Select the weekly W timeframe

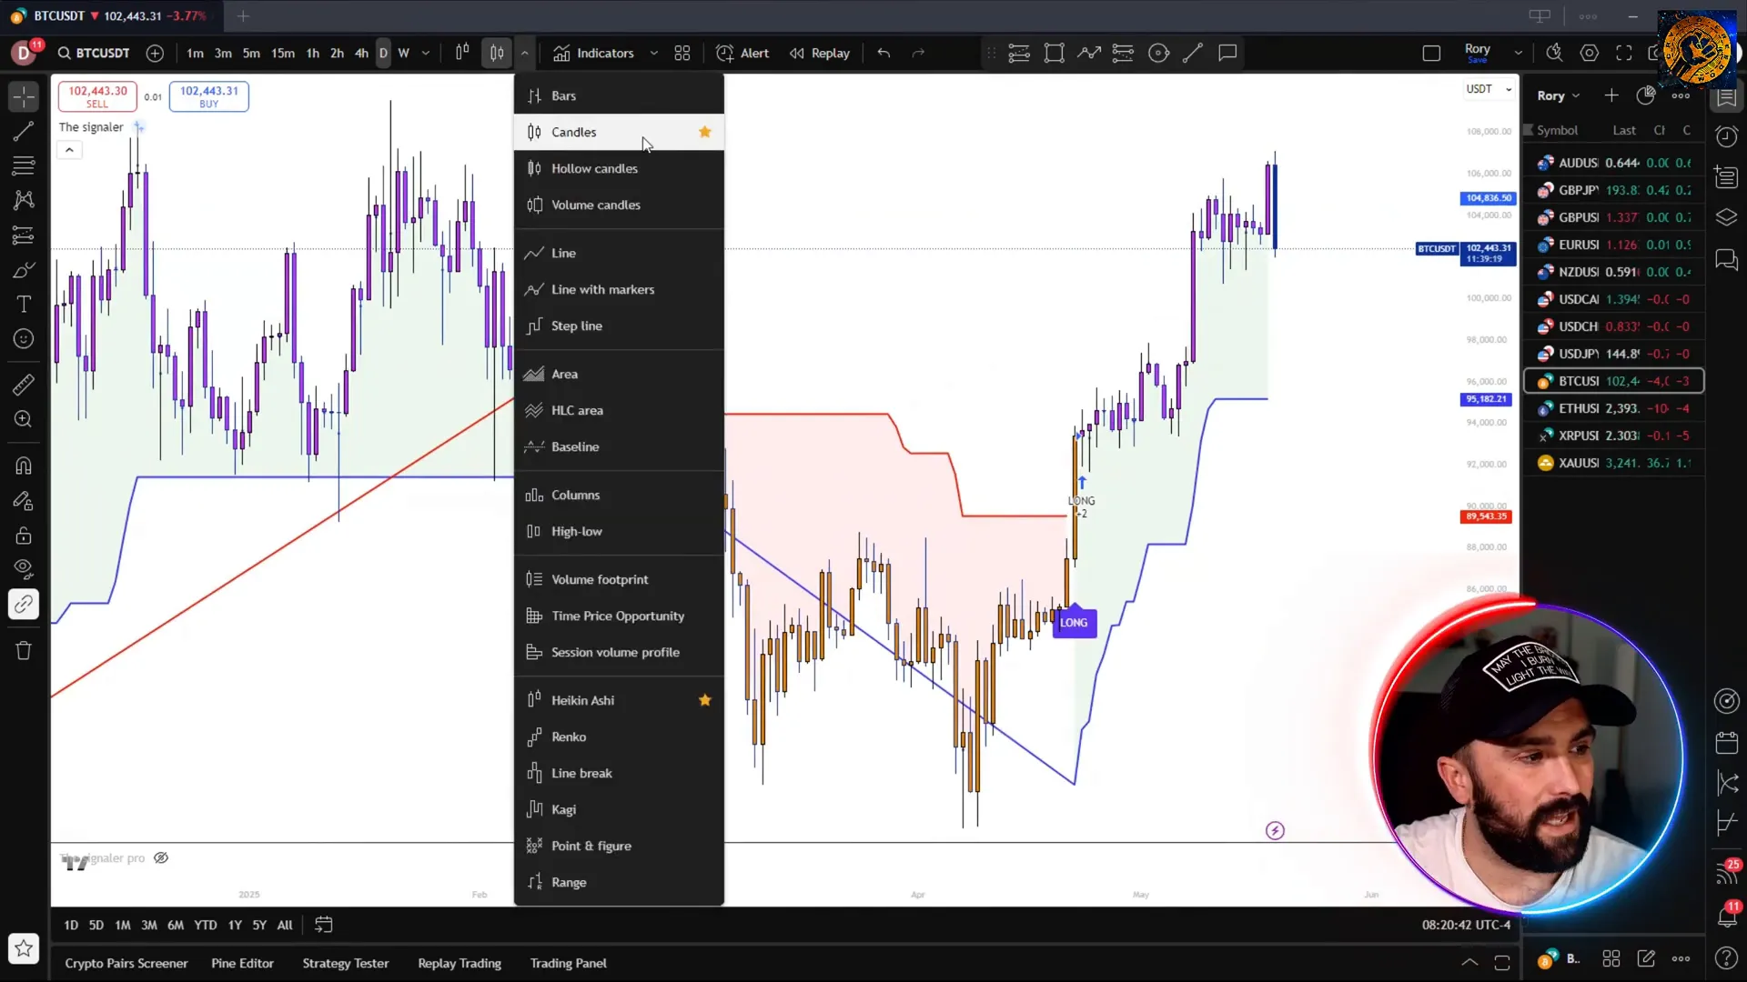pos(404,53)
